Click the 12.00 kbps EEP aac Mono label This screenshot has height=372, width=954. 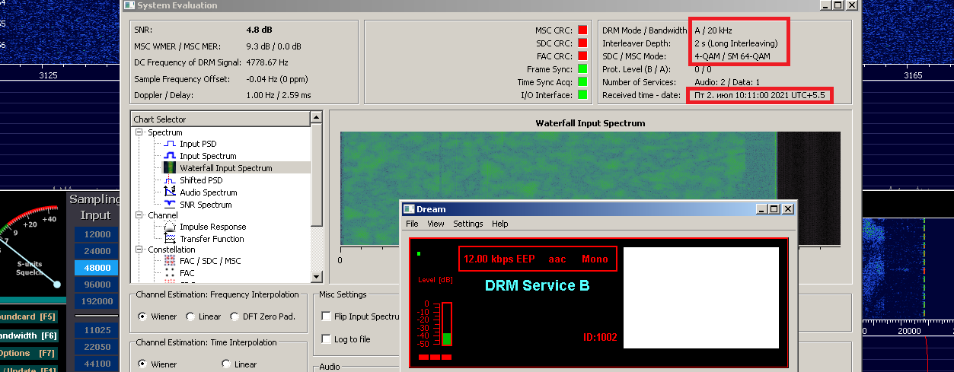point(537,259)
